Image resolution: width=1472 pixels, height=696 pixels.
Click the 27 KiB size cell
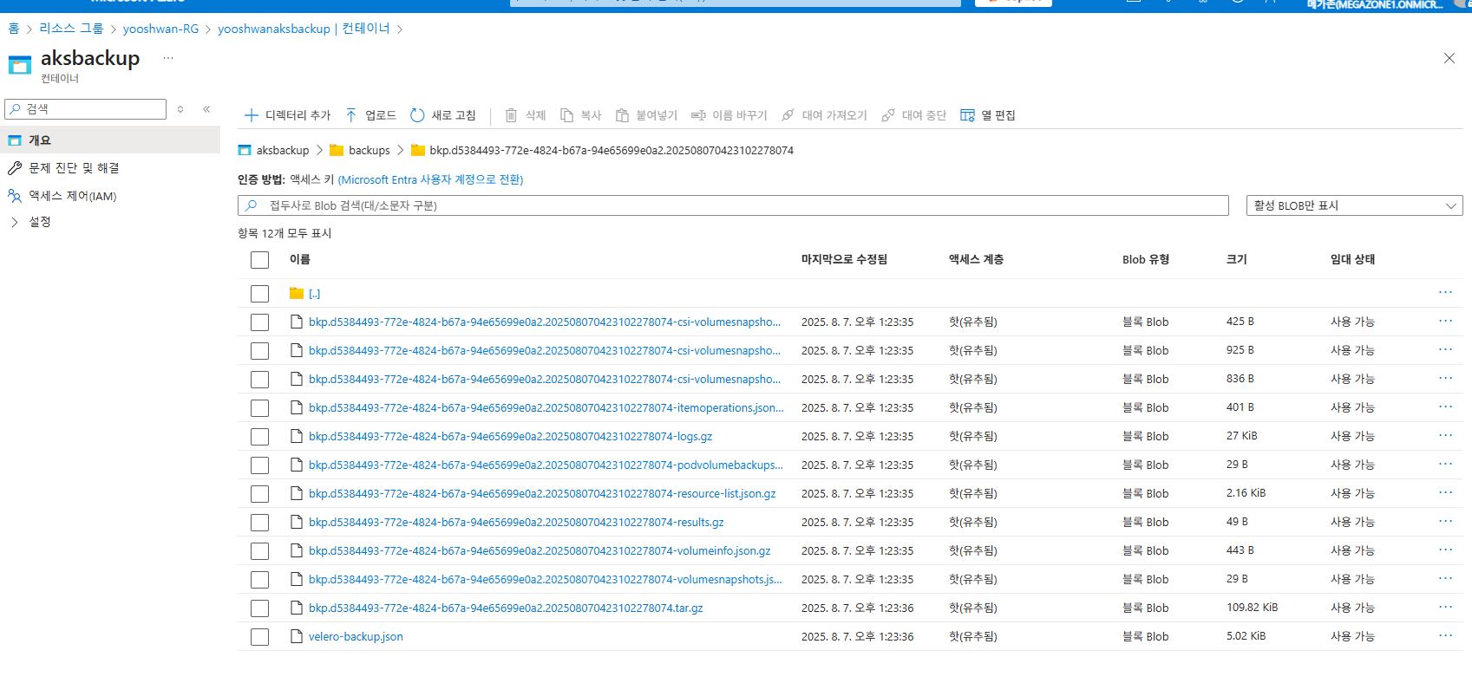point(1241,436)
